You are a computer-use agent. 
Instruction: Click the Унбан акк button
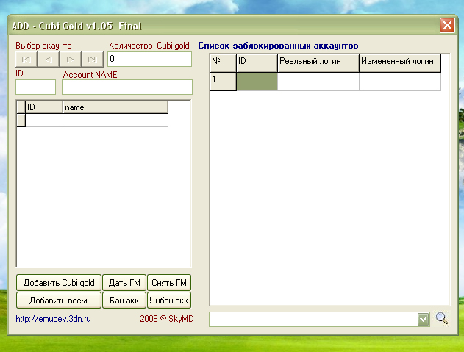click(x=168, y=301)
